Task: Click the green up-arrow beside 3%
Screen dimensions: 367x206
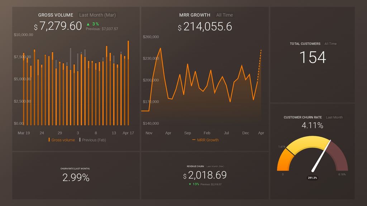Action: tap(88, 24)
